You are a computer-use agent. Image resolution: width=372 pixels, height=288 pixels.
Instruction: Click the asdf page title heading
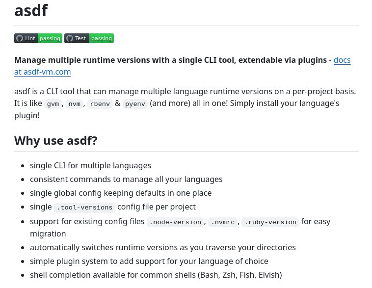31,10
